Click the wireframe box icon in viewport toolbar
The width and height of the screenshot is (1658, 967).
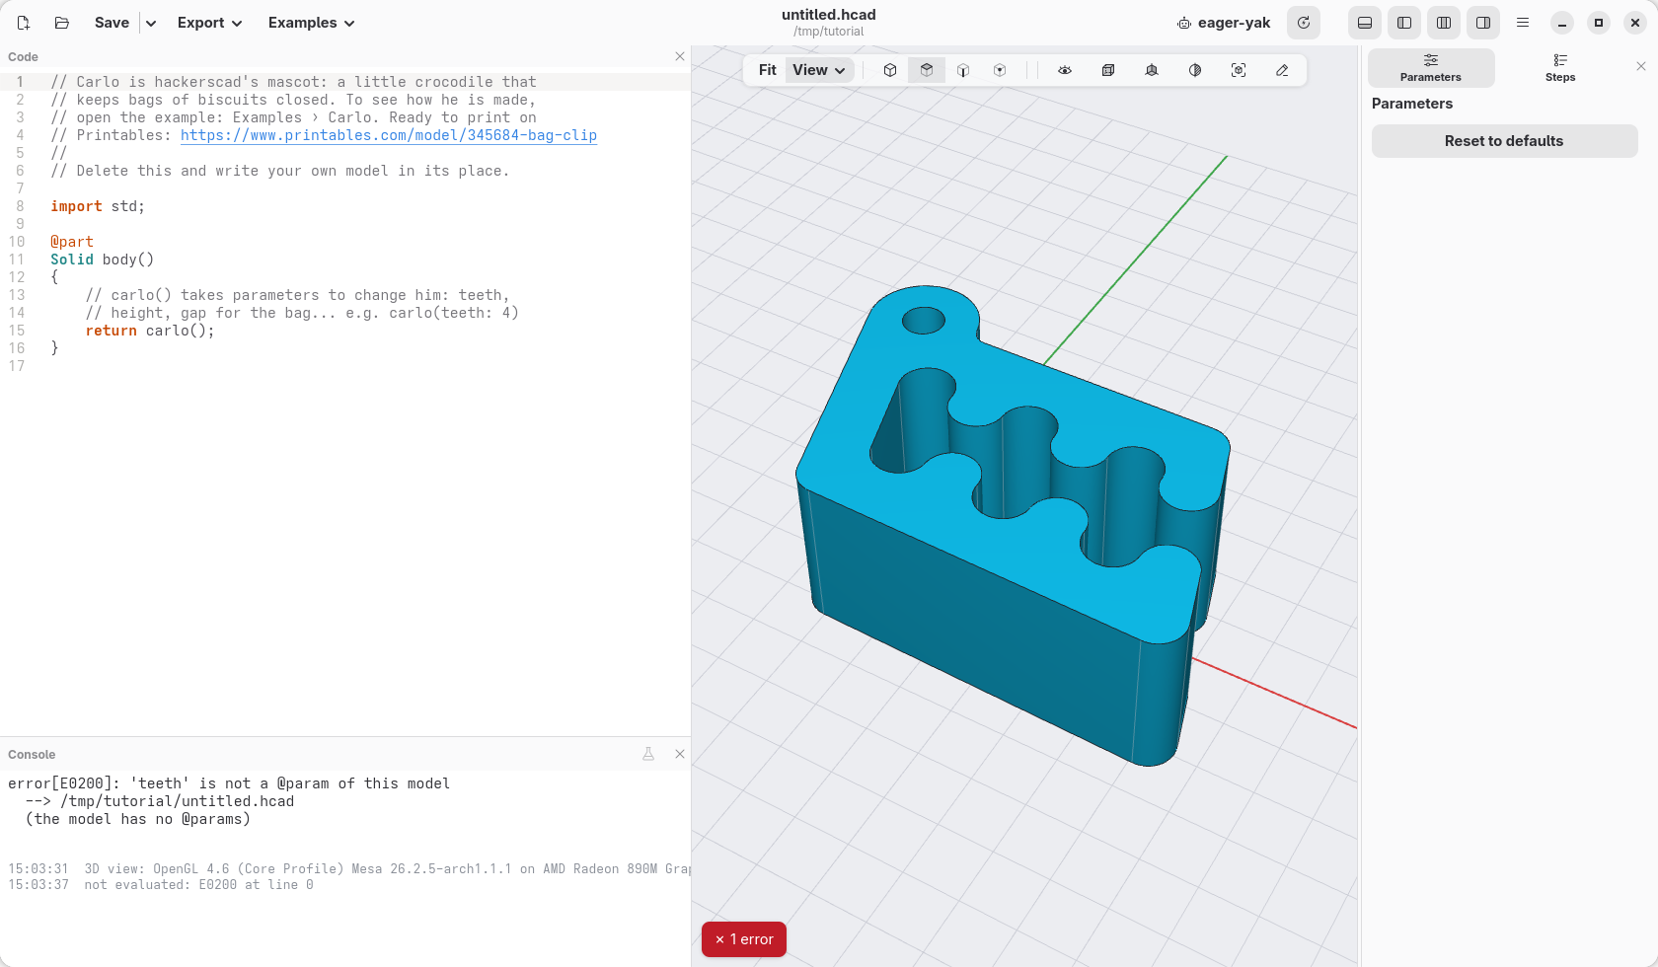click(1108, 70)
